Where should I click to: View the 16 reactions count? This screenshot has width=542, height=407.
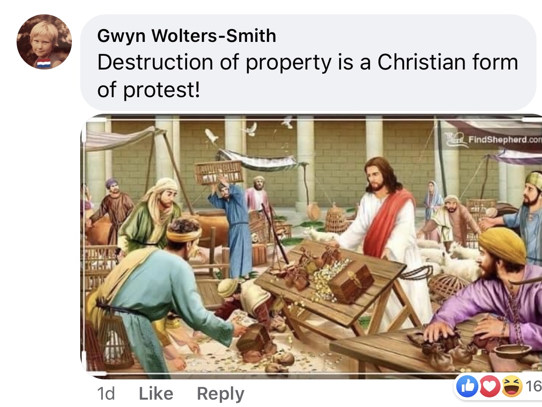(x=533, y=386)
